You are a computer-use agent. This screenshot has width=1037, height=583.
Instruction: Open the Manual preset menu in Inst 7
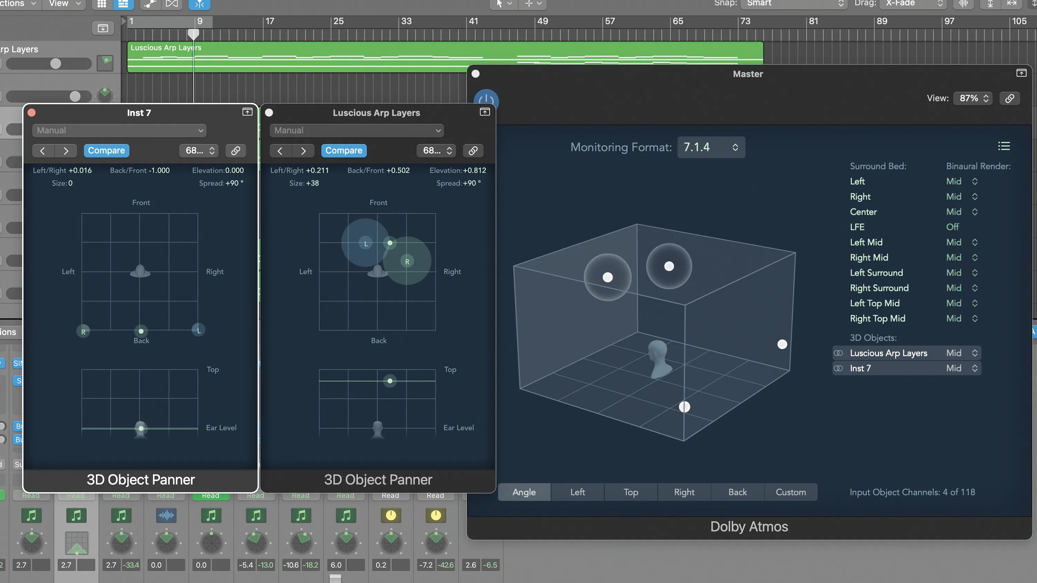coord(119,130)
